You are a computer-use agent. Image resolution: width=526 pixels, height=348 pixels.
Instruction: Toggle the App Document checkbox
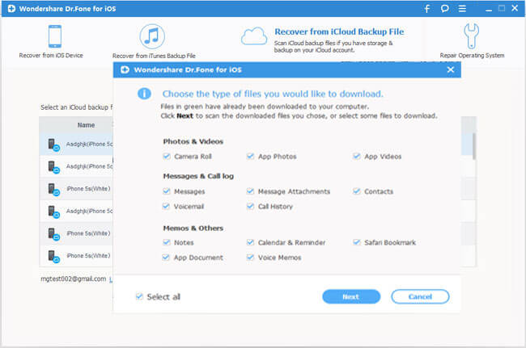click(x=167, y=258)
